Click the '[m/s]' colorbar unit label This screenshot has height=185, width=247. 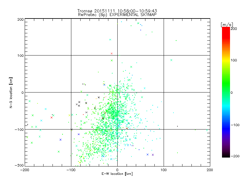[x=227, y=25]
